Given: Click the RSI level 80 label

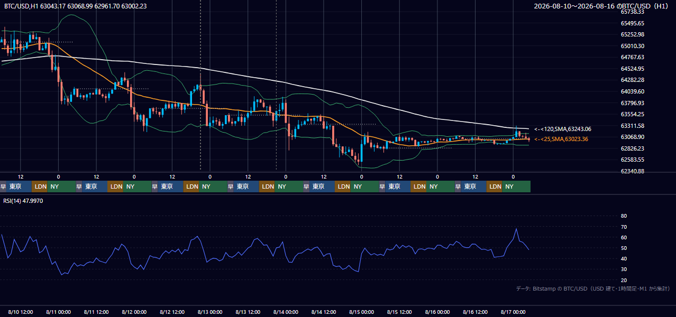Looking at the screenshot, I should 624,216.
